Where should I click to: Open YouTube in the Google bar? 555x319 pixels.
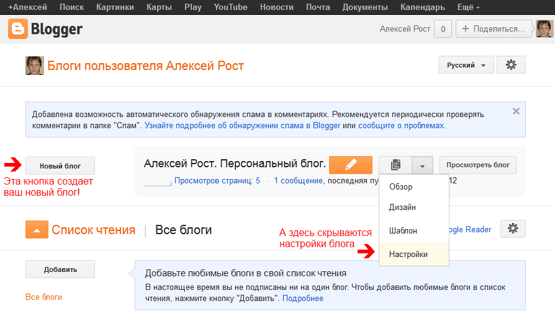tap(230, 7)
